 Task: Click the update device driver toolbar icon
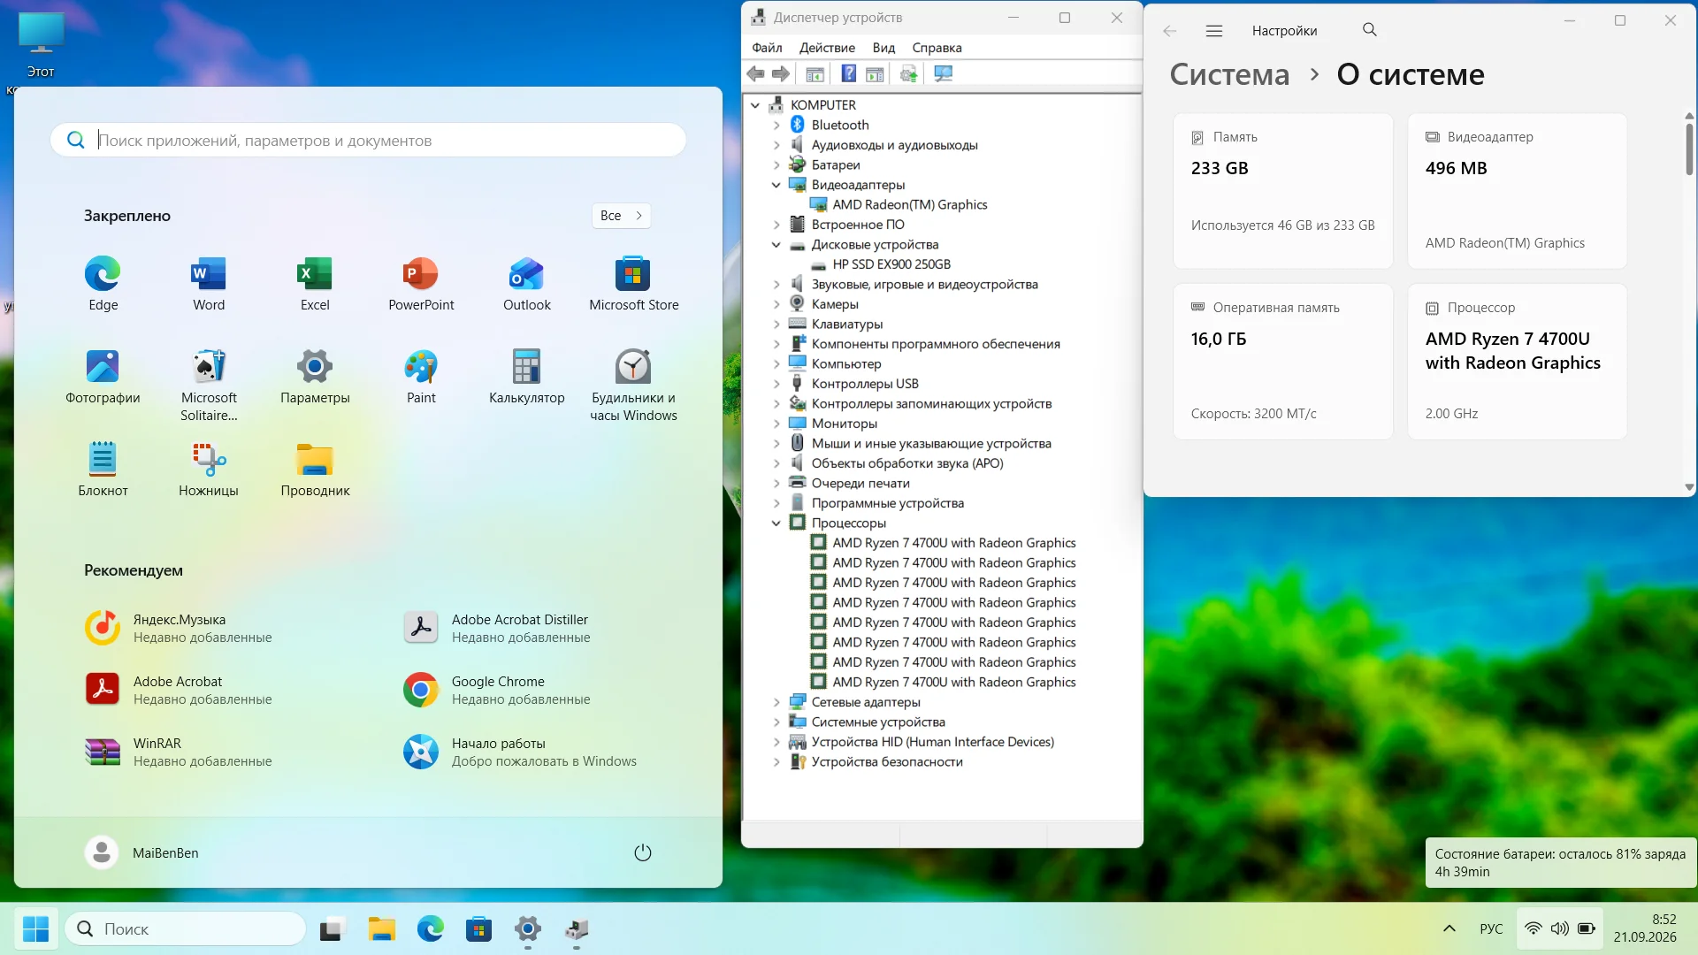909,74
